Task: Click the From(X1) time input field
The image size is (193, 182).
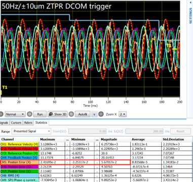Action: [88, 131]
